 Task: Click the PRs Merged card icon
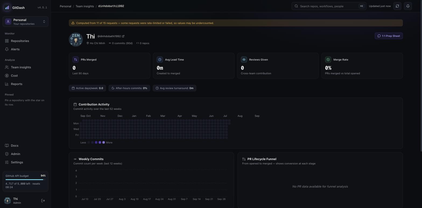click(x=76, y=60)
